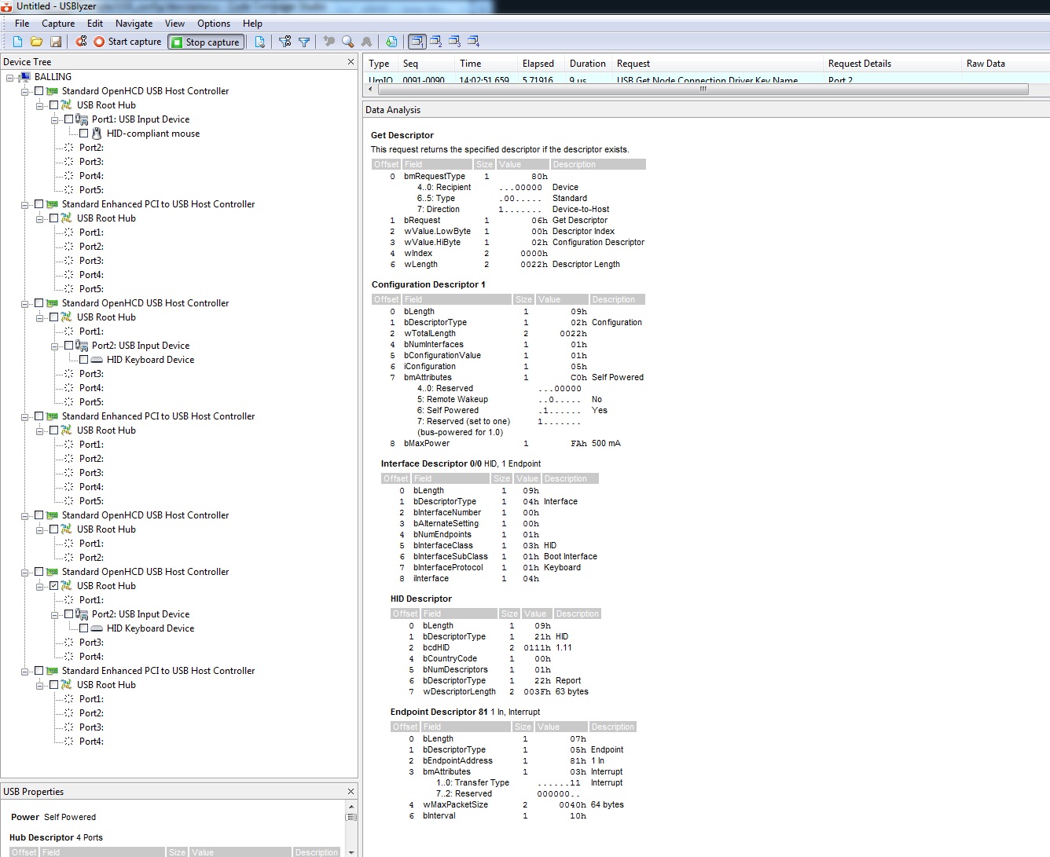Tick the host controller checkbox directly under BALLING

[39, 91]
